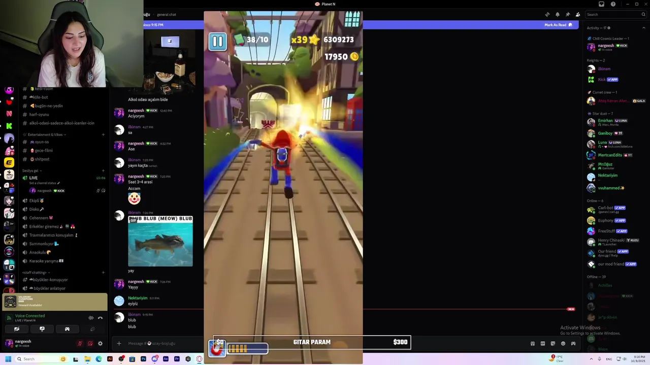Viewport: 650px width, 365px height.
Task: Show pinned messages pin icon
Action: click(568, 14)
